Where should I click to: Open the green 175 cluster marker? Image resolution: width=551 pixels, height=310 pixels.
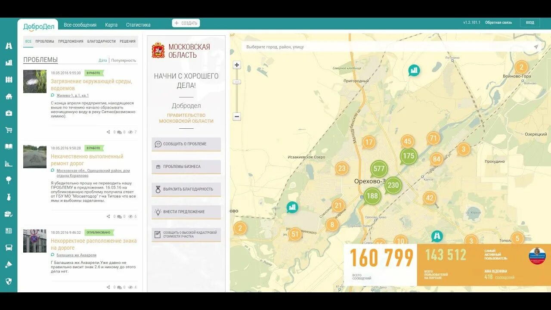(409, 156)
